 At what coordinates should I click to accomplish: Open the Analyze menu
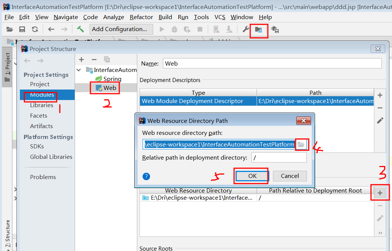[x=114, y=17]
